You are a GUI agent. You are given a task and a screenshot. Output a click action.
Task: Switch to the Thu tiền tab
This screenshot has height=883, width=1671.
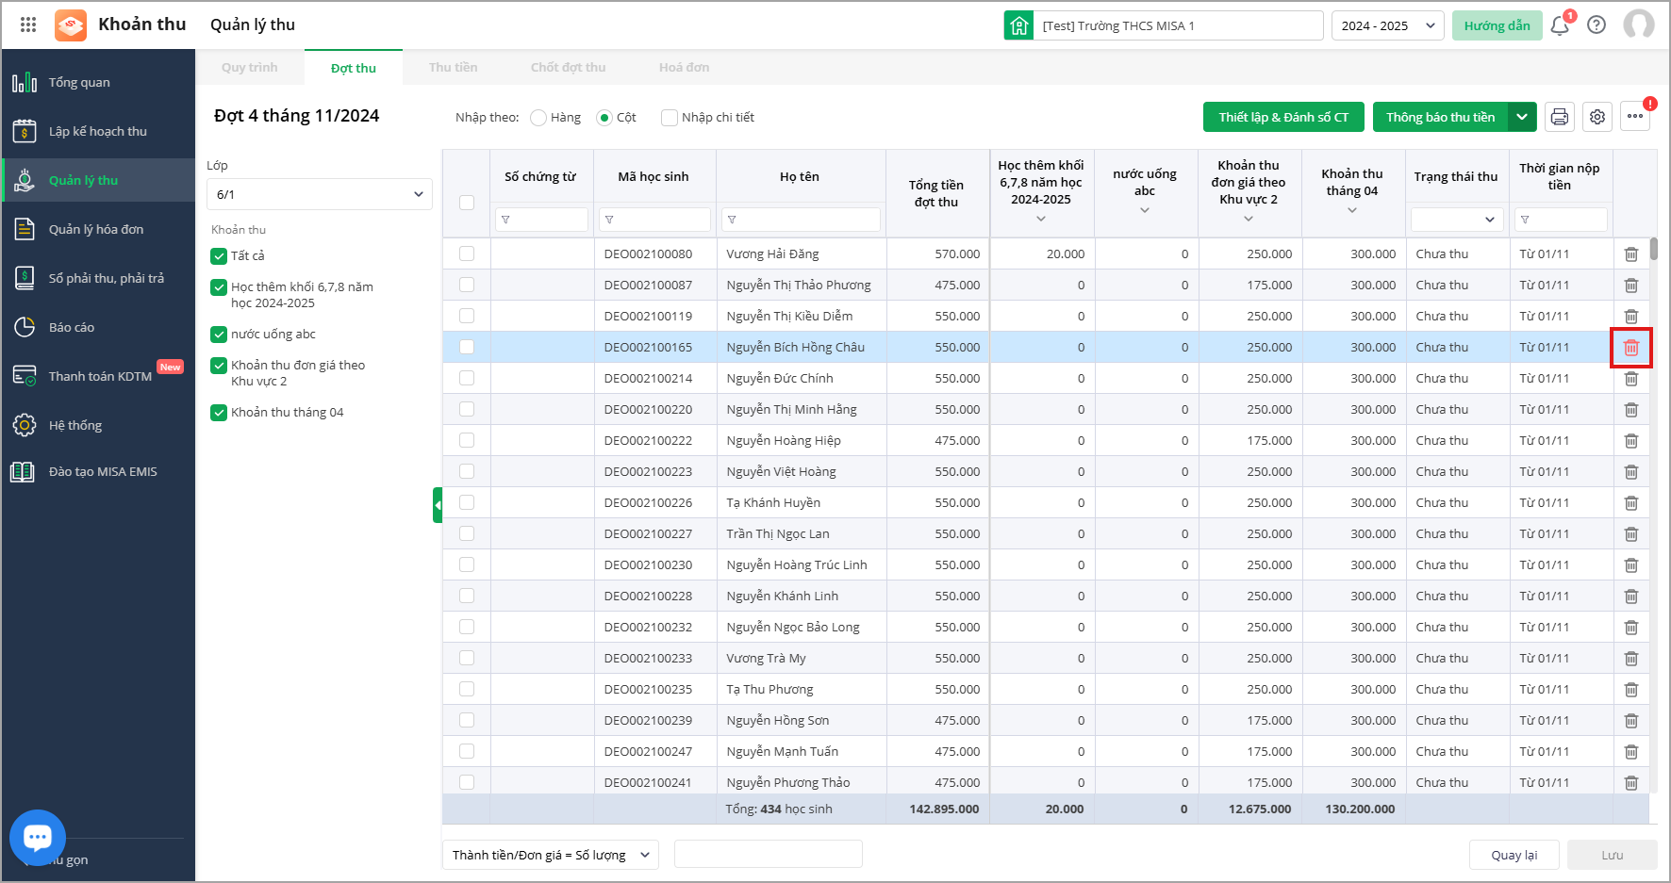coord(453,68)
